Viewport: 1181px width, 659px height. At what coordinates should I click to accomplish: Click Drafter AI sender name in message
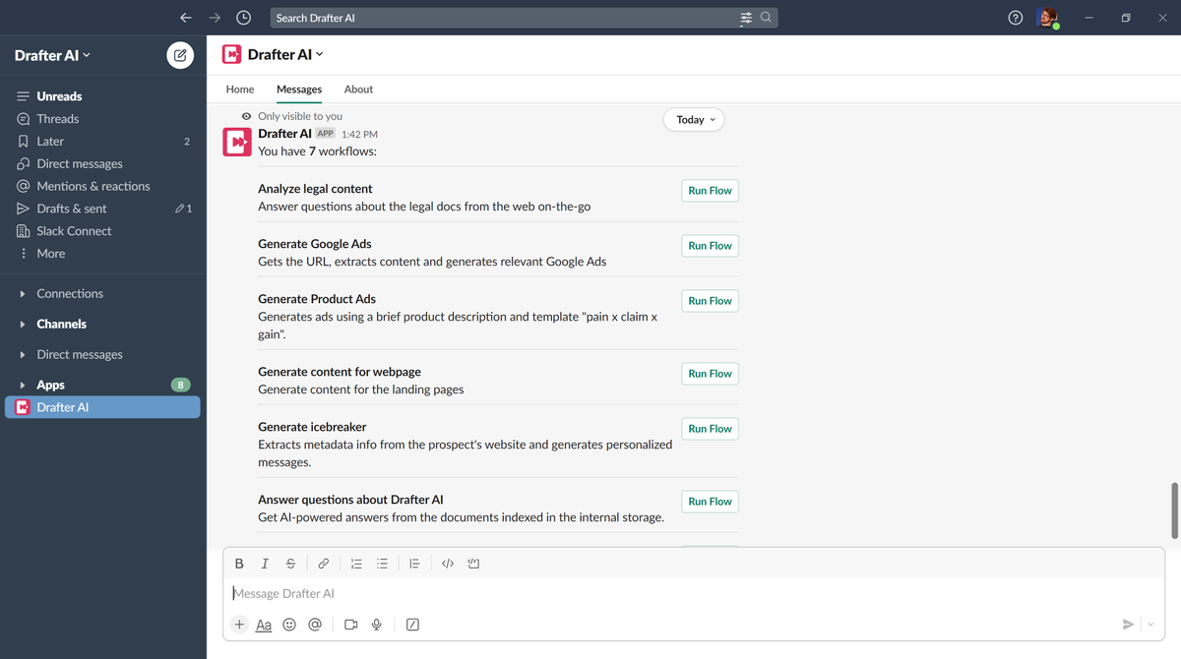coord(284,134)
